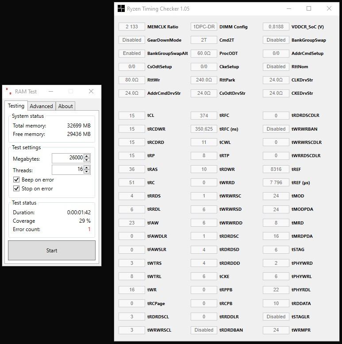The width and height of the screenshot is (342, 344).
Task: Open the About tab
Action: 65,106
